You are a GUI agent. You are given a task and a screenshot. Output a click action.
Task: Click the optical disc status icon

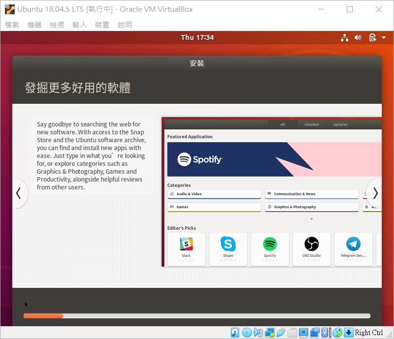point(247,333)
